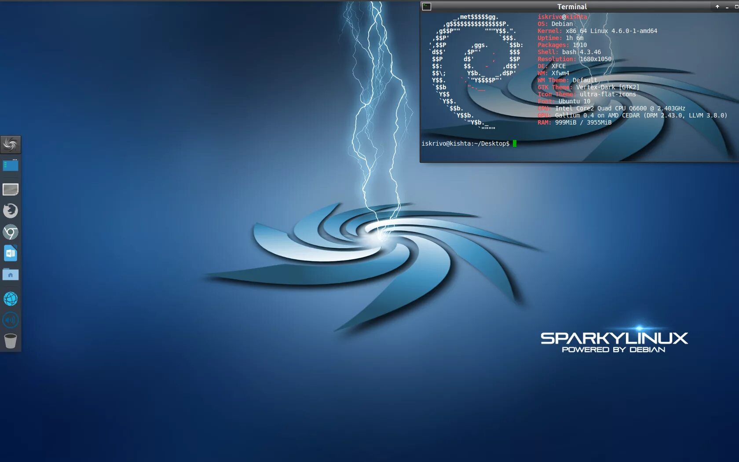Image resolution: width=739 pixels, height=462 pixels.
Task: Click the 'GPU: Gallium 0.4 on AMD CEDAR' line
Action: (x=633, y=115)
